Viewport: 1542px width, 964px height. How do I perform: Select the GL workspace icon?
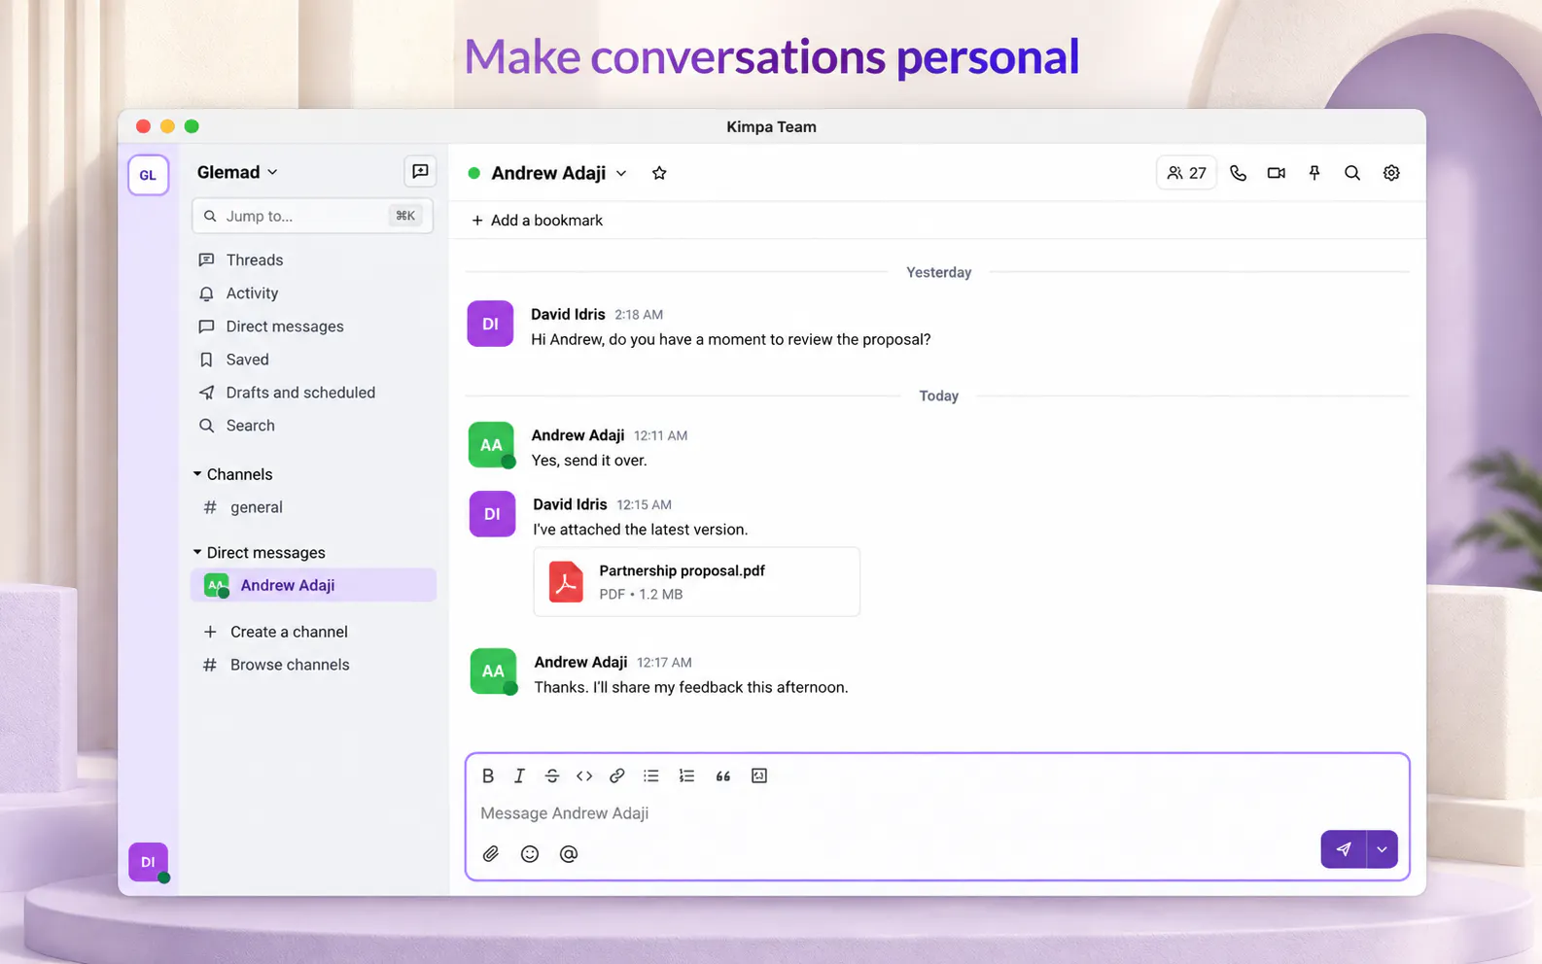point(148,175)
